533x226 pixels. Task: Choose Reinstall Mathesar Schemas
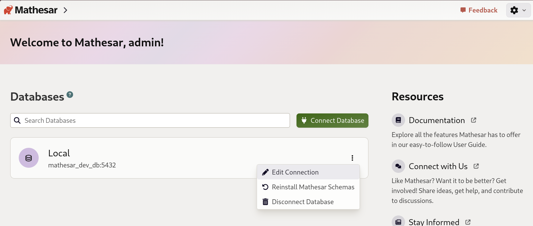pos(313,187)
